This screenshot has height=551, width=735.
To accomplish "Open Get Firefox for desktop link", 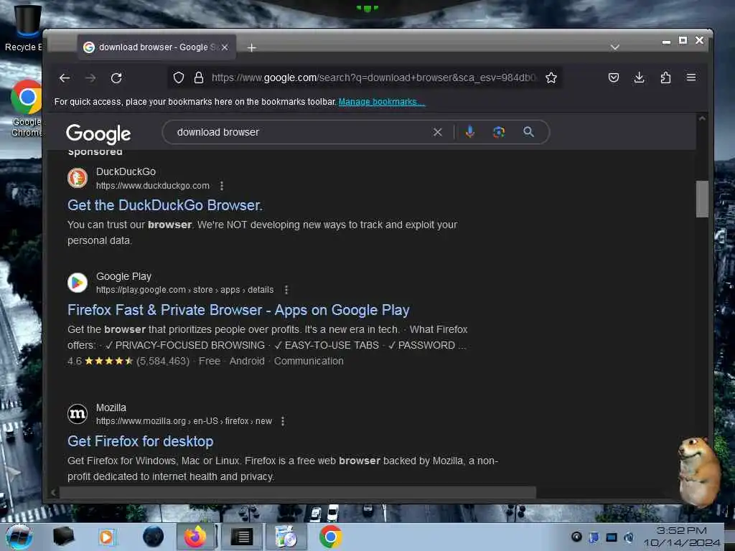I will coord(141,441).
